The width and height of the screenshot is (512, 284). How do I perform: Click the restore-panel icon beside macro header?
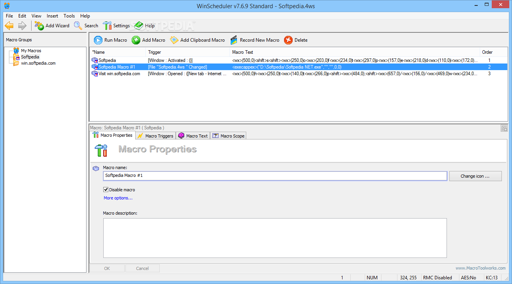(x=504, y=128)
